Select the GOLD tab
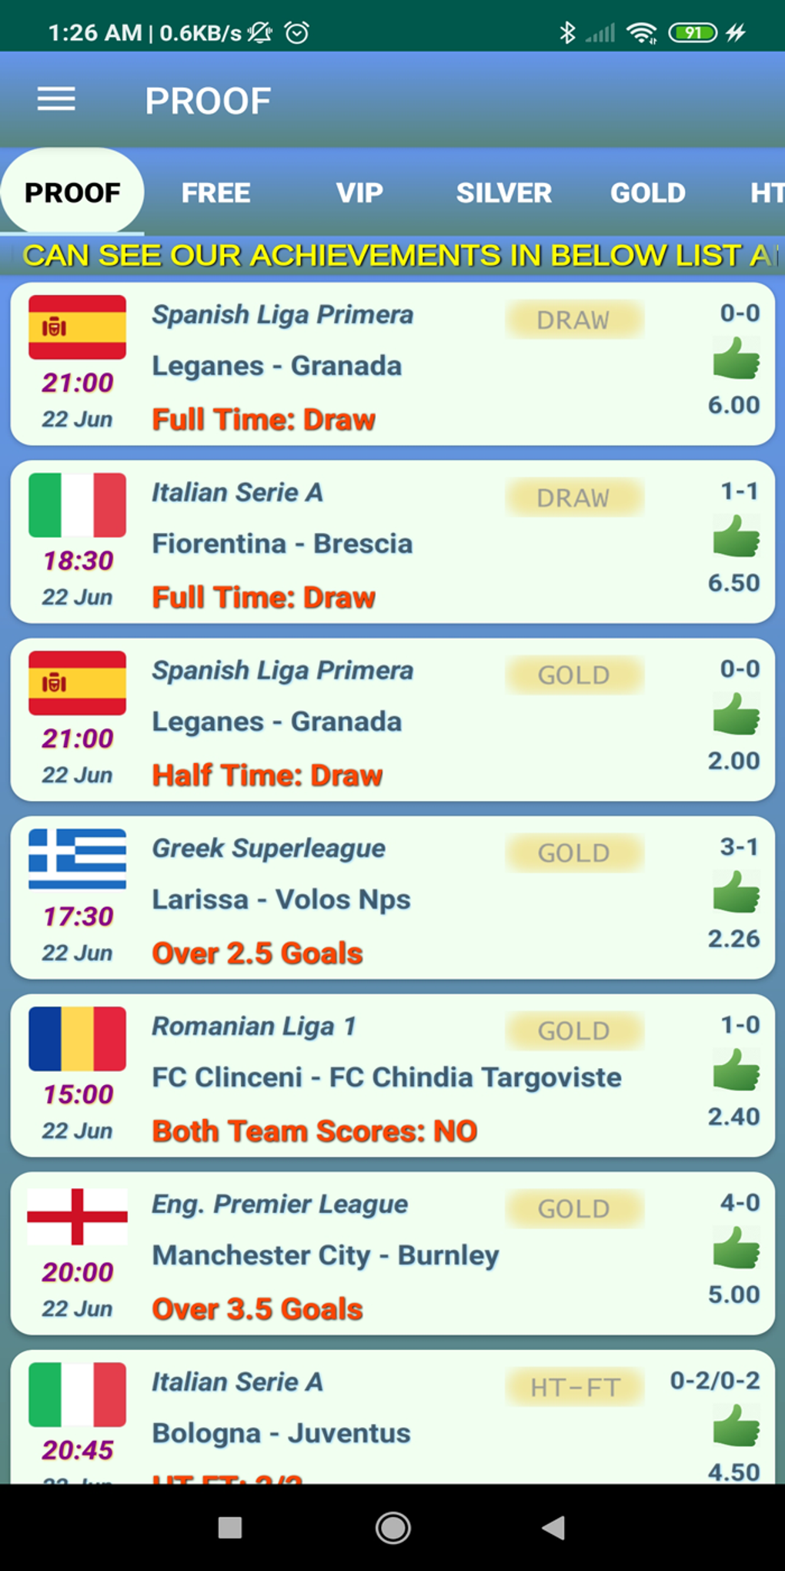The image size is (785, 1571). pyautogui.click(x=647, y=193)
